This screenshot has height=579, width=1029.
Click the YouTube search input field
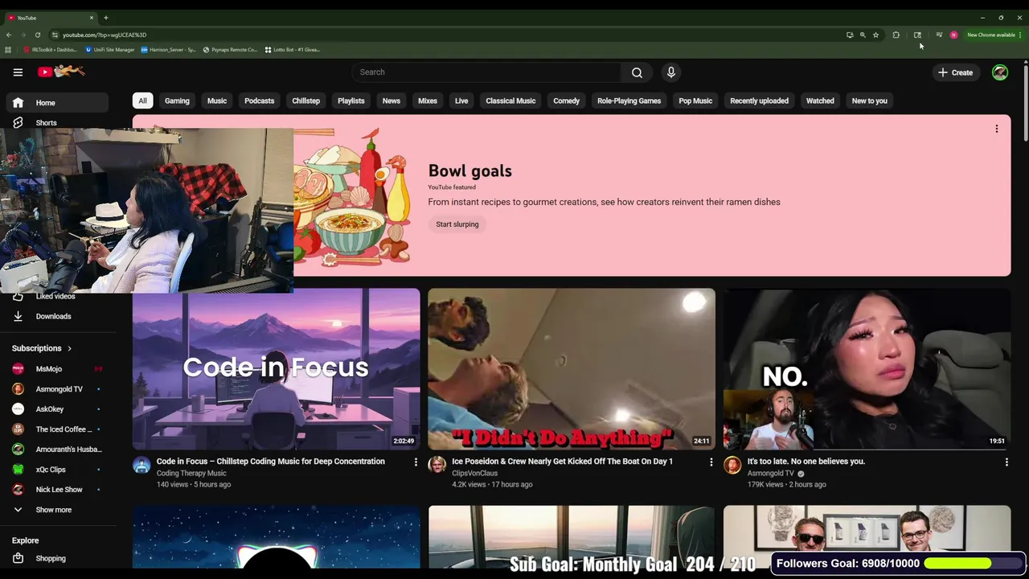click(x=486, y=72)
